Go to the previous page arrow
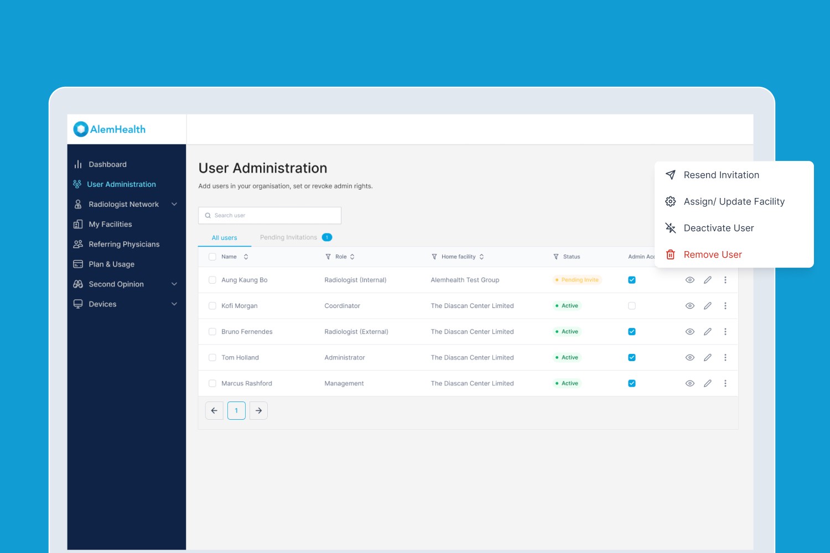 pos(214,411)
